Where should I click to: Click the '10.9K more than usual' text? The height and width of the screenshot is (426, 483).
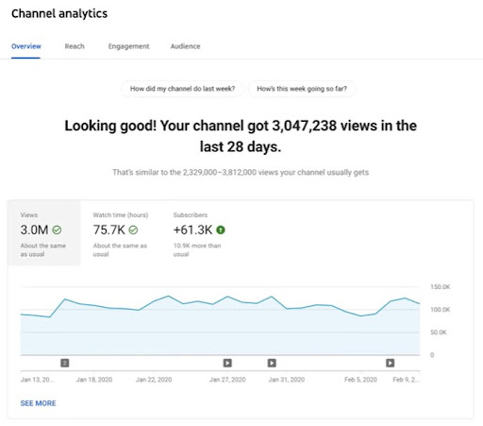coord(197,249)
